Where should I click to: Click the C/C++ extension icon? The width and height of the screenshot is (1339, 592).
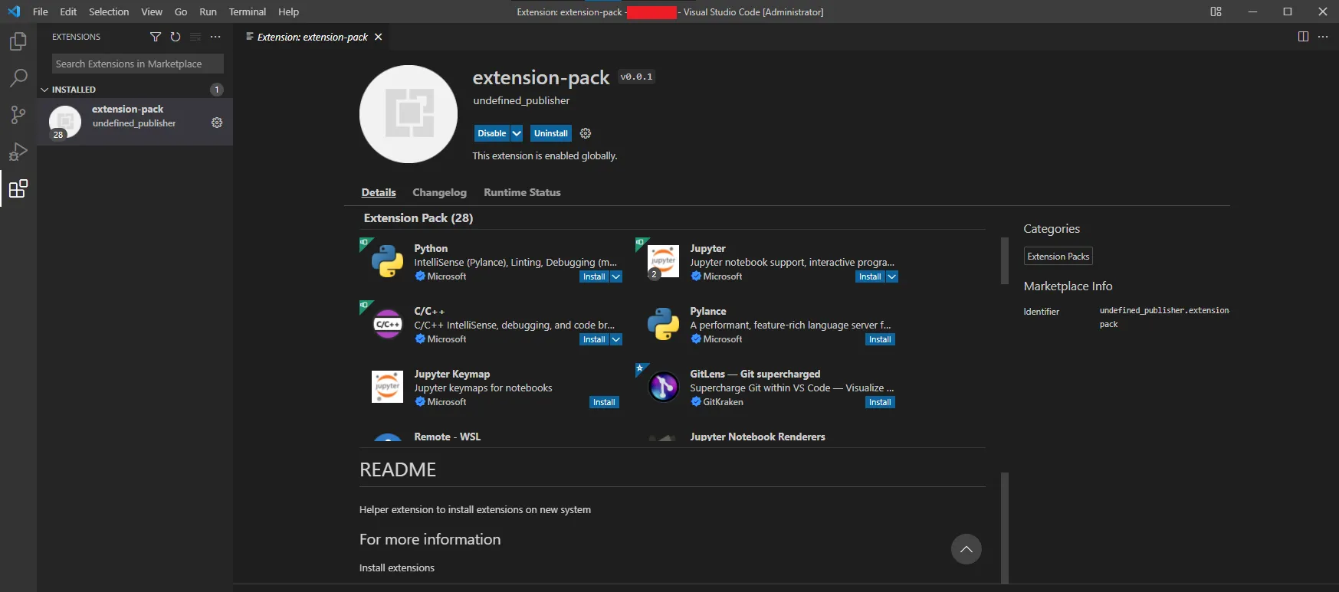(x=387, y=325)
